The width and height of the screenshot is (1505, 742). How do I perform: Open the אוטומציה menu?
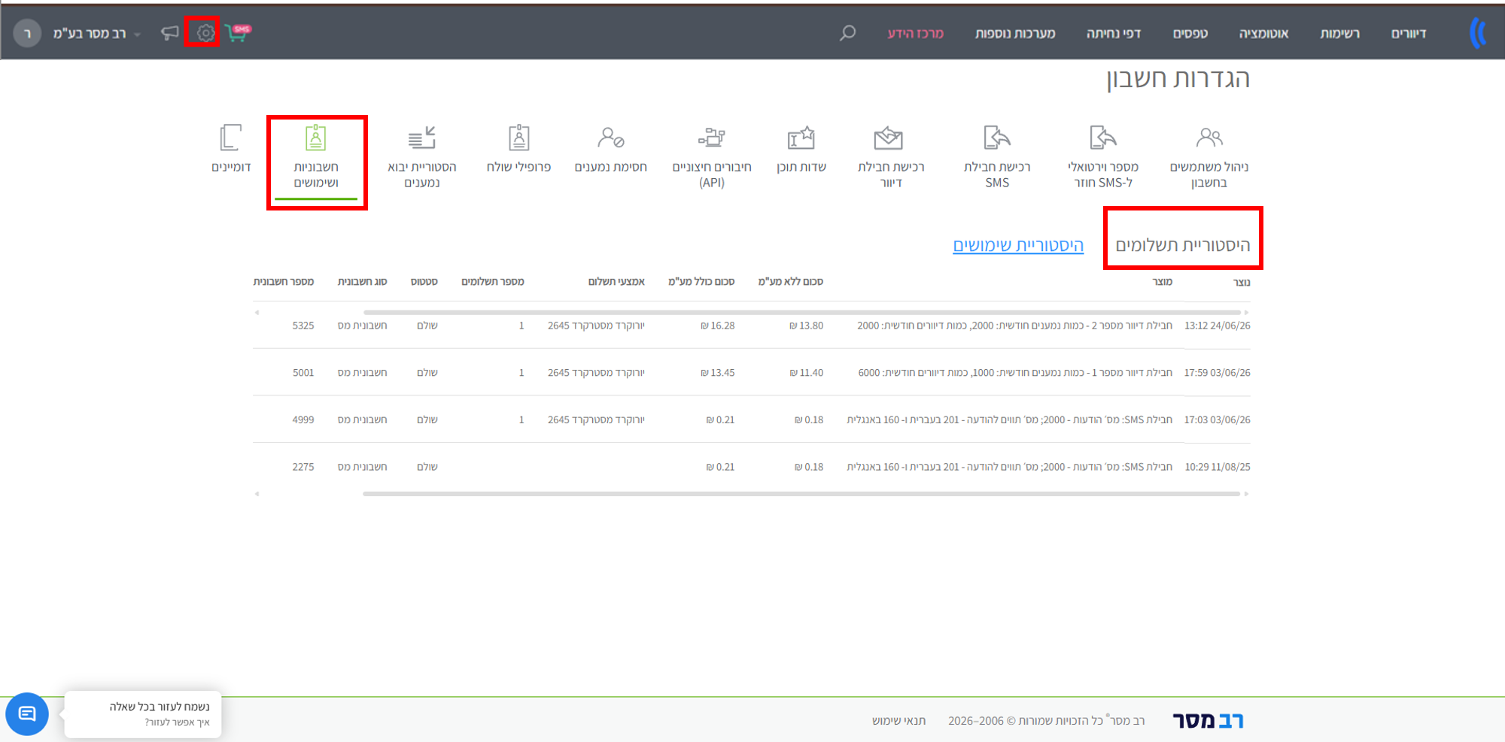click(1263, 34)
